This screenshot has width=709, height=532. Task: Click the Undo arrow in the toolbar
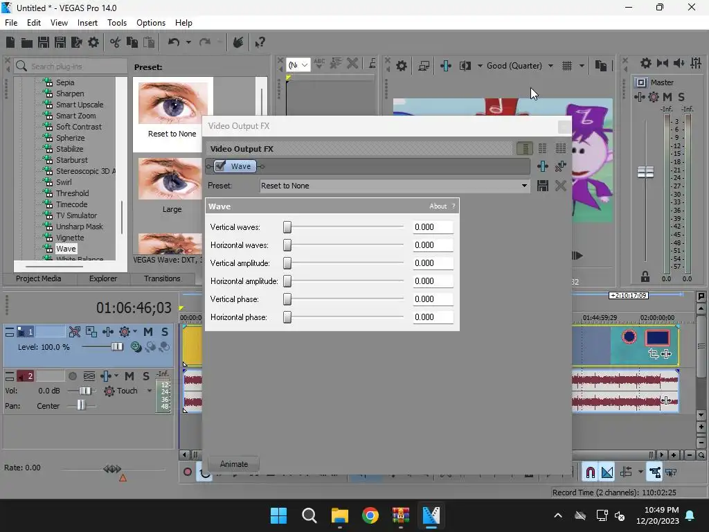point(174,42)
